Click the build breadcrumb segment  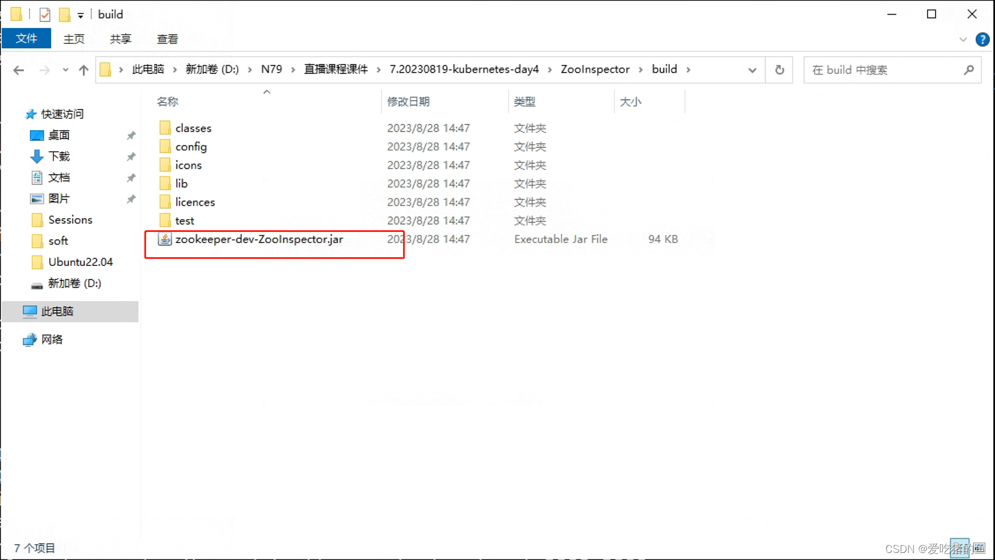point(664,70)
